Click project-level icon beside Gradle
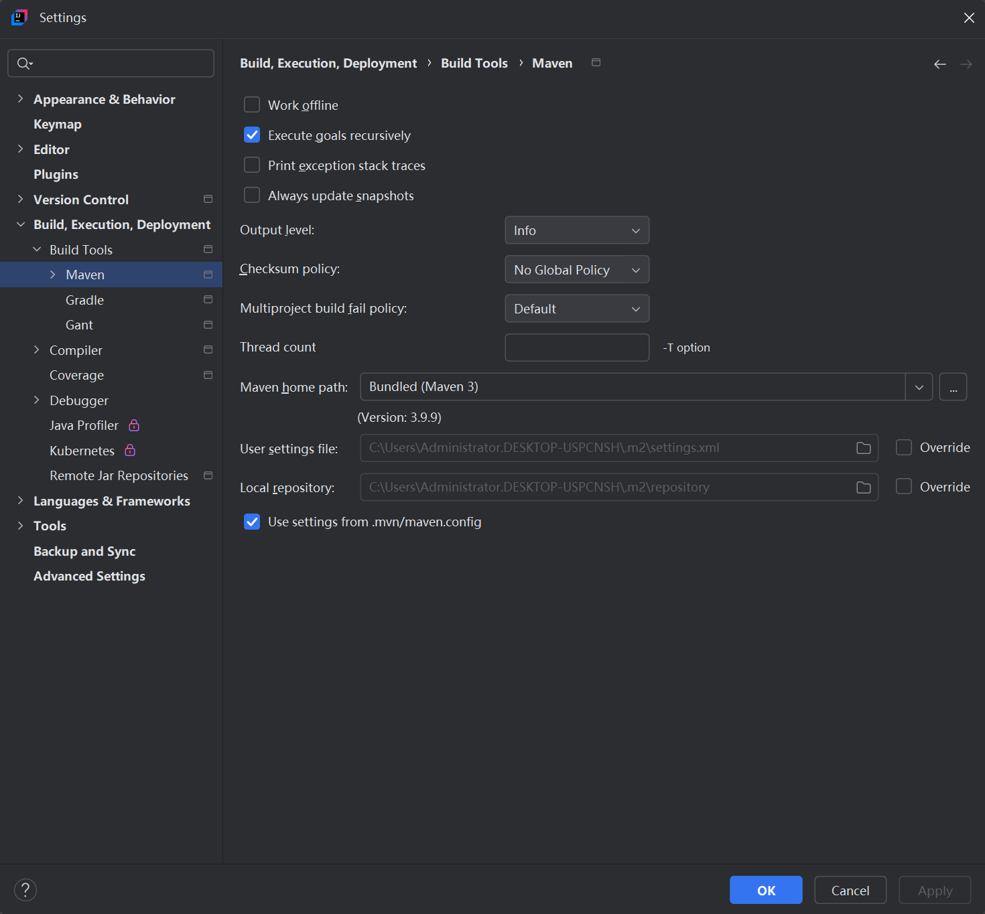The height and width of the screenshot is (914, 985). click(x=208, y=299)
